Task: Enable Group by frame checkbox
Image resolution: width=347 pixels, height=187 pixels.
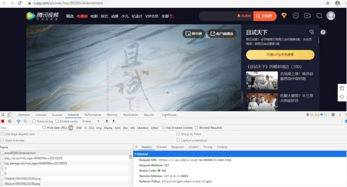Action: (178, 134)
